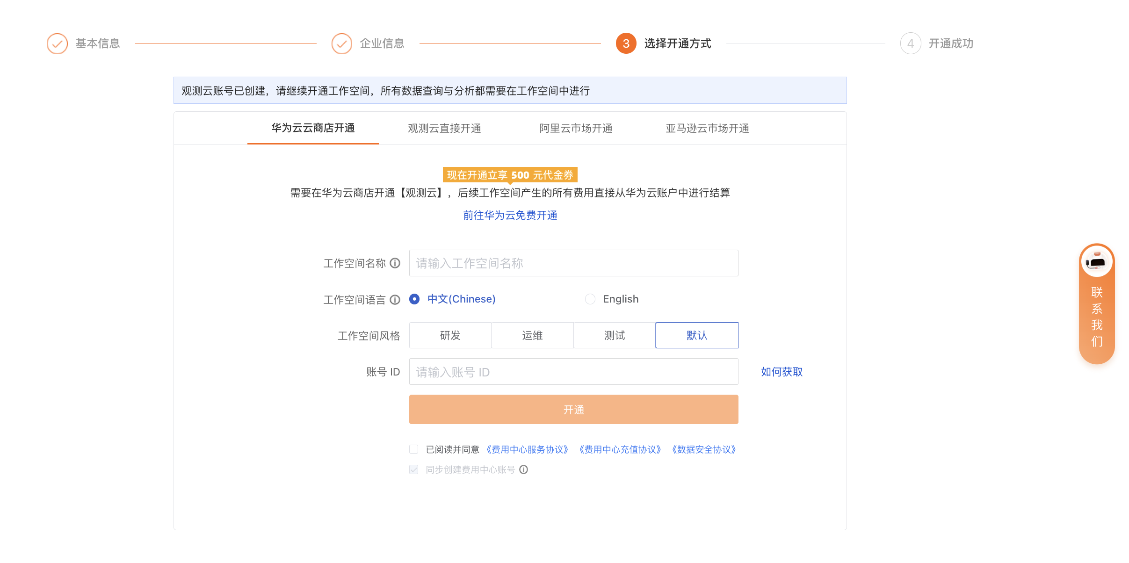Click the 选择开通方式 step label
The height and width of the screenshot is (563, 1129).
click(678, 43)
